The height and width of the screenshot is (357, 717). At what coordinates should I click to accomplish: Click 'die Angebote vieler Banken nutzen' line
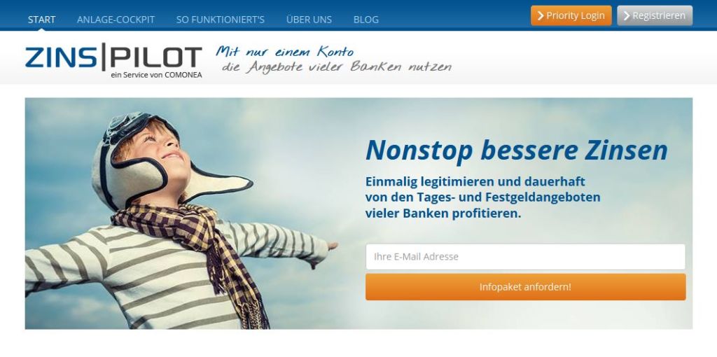click(x=337, y=66)
